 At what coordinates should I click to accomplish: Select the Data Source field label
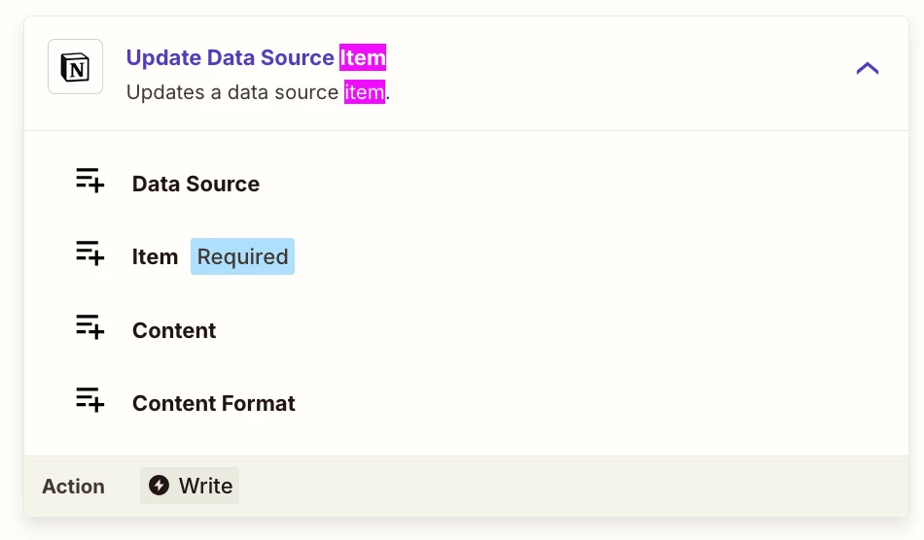[195, 185]
